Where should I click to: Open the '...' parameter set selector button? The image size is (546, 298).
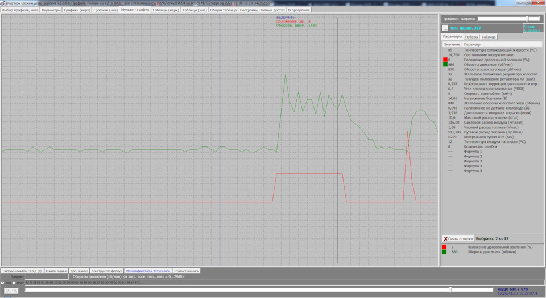tap(445, 28)
